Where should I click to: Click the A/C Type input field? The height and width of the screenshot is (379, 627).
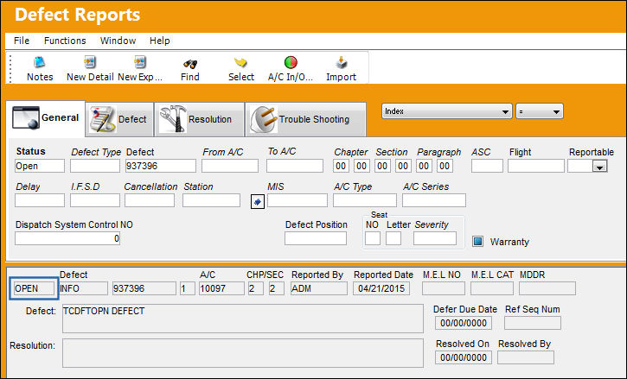(x=365, y=200)
